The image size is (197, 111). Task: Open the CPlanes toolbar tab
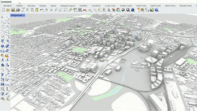[x=19, y=6]
